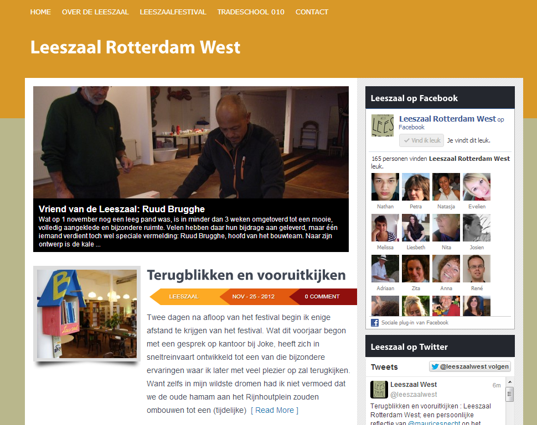
Task: Open Vriend van de Leeszaal: Ruud Brugghe headline
Action: 122,209
